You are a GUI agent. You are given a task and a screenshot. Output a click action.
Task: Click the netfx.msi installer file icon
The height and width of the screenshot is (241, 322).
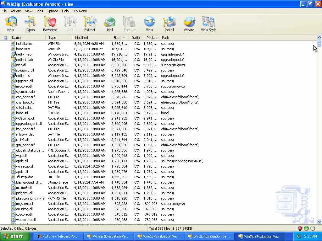coord(13,75)
